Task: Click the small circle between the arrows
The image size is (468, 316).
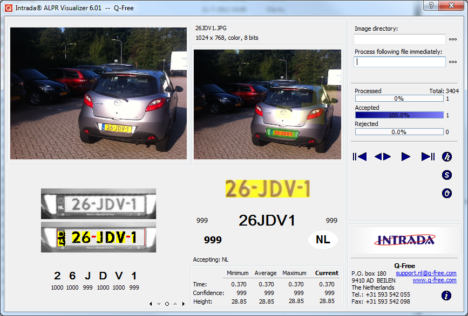Action: tap(167, 304)
